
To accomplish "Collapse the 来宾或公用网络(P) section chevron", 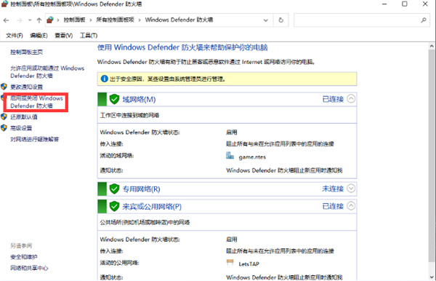I will pos(351,206).
